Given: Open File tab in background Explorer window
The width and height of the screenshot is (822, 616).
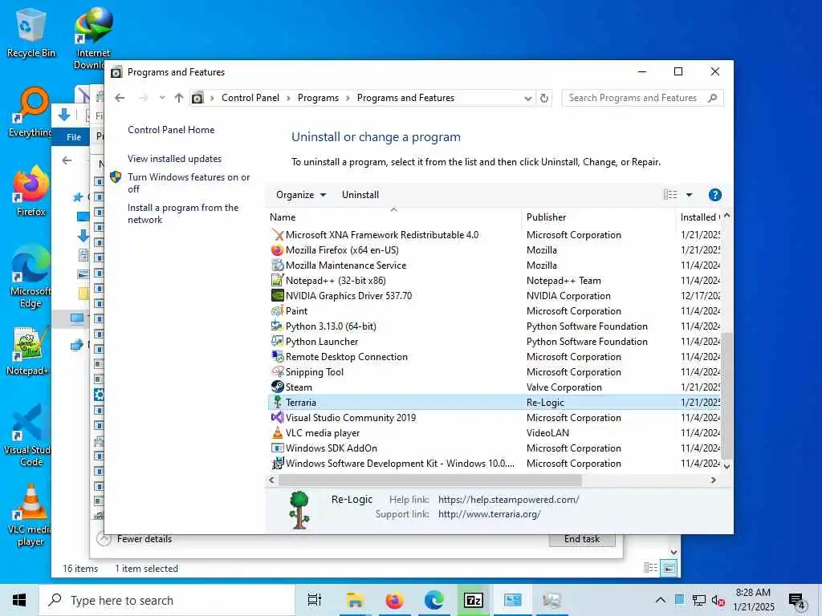Looking at the screenshot, I should click(x=73, y=137).
